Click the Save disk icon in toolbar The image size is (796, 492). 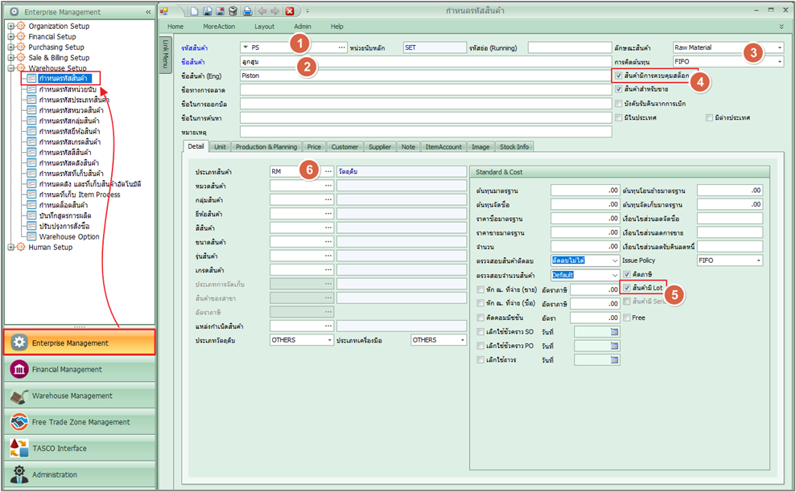click(208, 11)
